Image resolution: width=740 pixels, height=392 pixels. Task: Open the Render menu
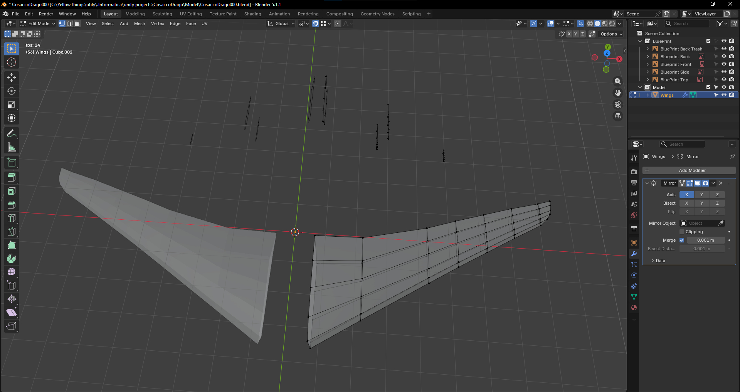click(x=46, y=14)
